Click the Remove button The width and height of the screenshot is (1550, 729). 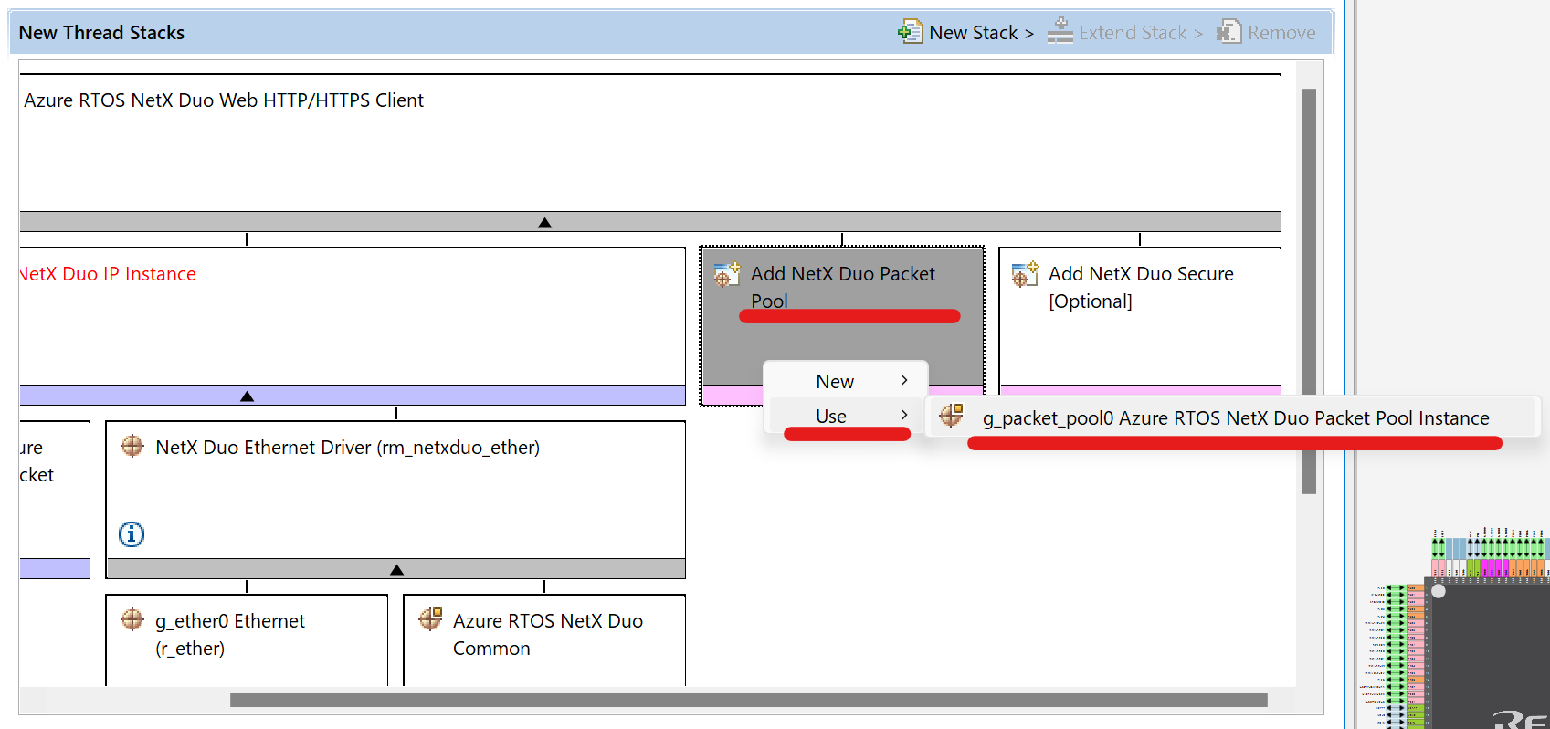1266,32
